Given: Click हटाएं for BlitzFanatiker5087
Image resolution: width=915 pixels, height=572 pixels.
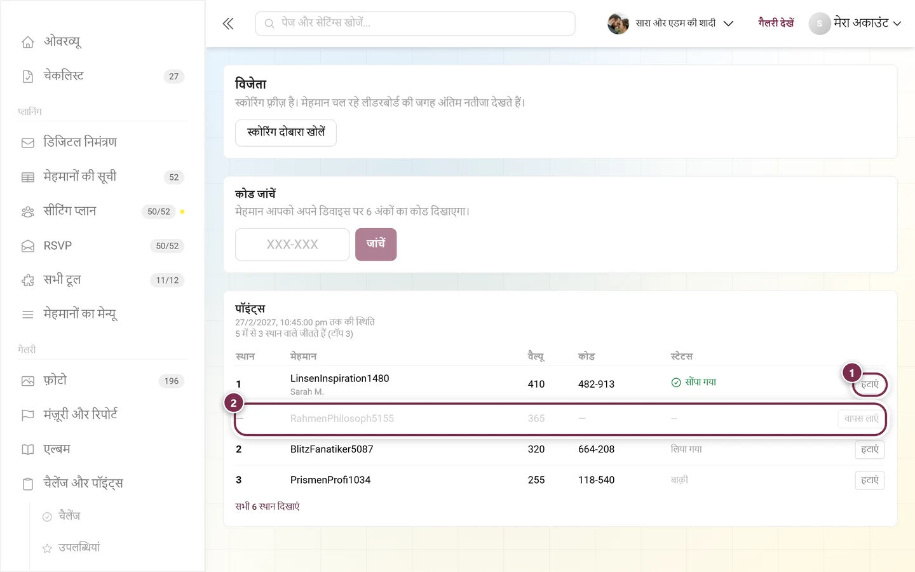Looking at the screenshot, I should [870, 449].
